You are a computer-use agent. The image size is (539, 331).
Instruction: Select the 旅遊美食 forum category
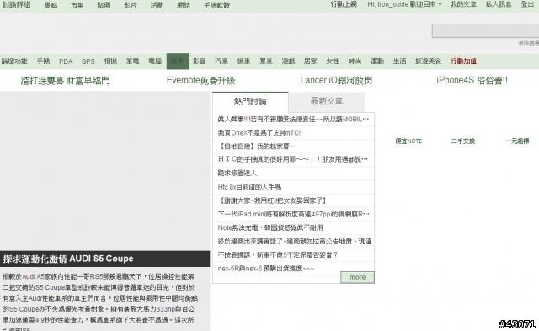(428, 61)
